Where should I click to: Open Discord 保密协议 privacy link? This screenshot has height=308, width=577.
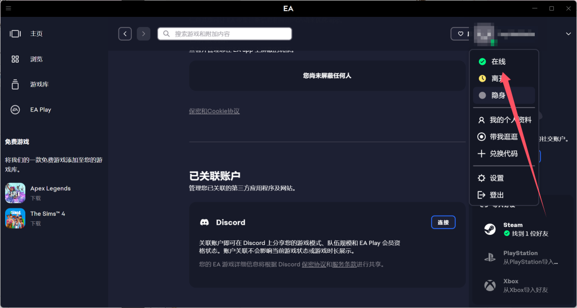coord(314,264)
